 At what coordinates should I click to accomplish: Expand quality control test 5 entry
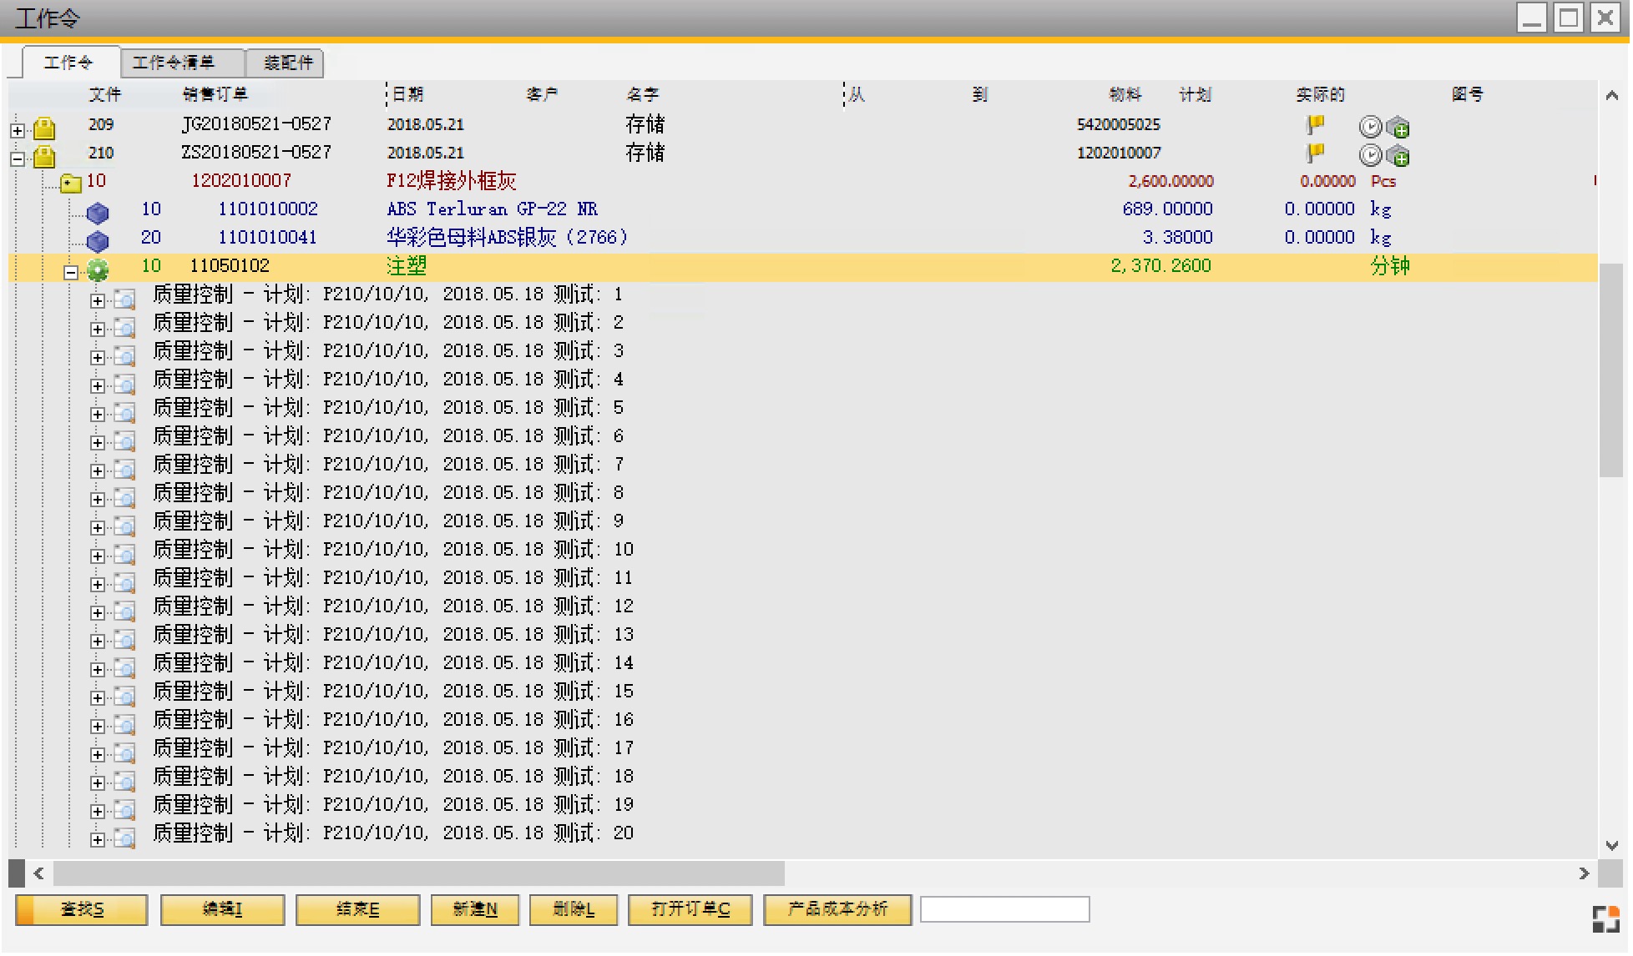(98, 414)
